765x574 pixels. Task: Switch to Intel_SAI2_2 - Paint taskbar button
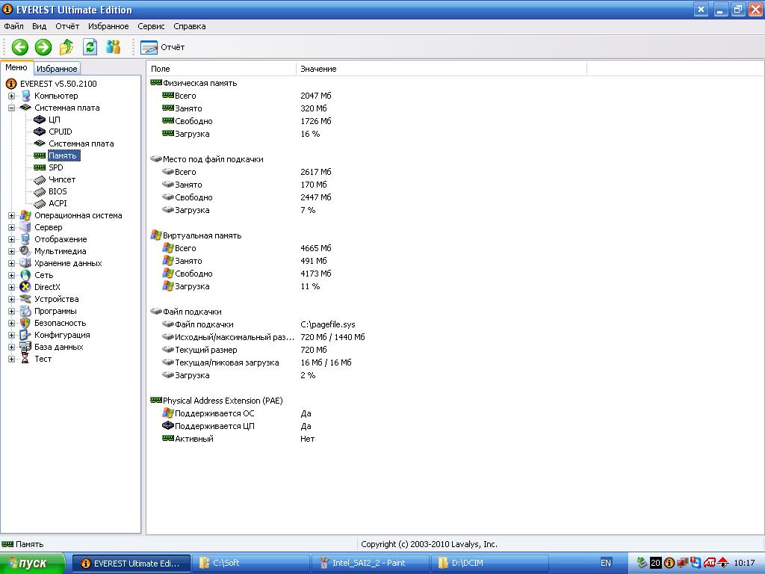click(371, 564)
